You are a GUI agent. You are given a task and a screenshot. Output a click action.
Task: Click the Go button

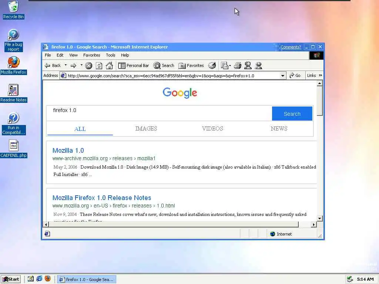(295, 75)
